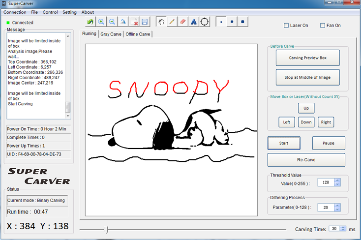Click the delete image icon with red X
Screen dimensions: 361x240
[134, 22]
